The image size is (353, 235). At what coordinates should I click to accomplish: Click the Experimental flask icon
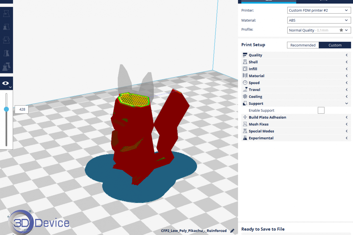pos(245,138)
